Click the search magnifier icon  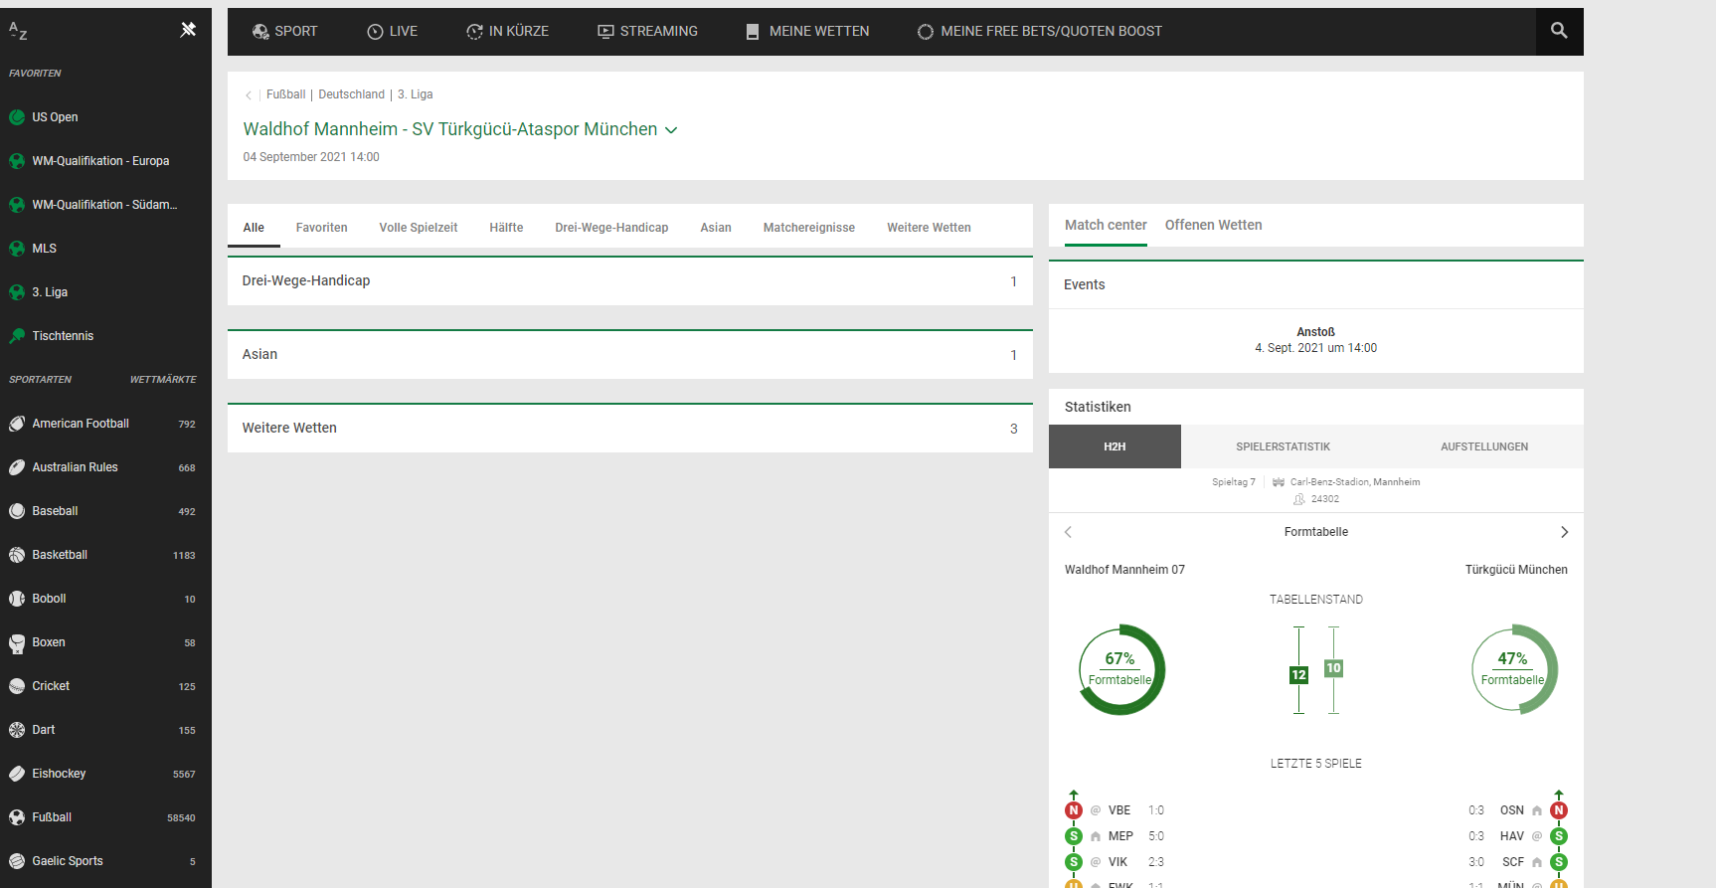[x=1559, y=31]
